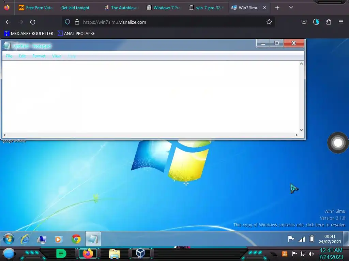Viewport: 349px width, 261px height.
Task: Open the host volume speaker icon
Action: coord(311,254)
